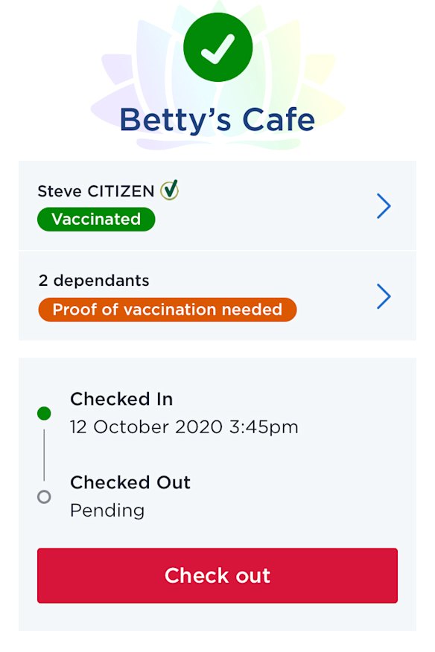Click the Betty's Cafe title link
The height and width of the screenshot is (652, 435).
click(x=217, y=120)
